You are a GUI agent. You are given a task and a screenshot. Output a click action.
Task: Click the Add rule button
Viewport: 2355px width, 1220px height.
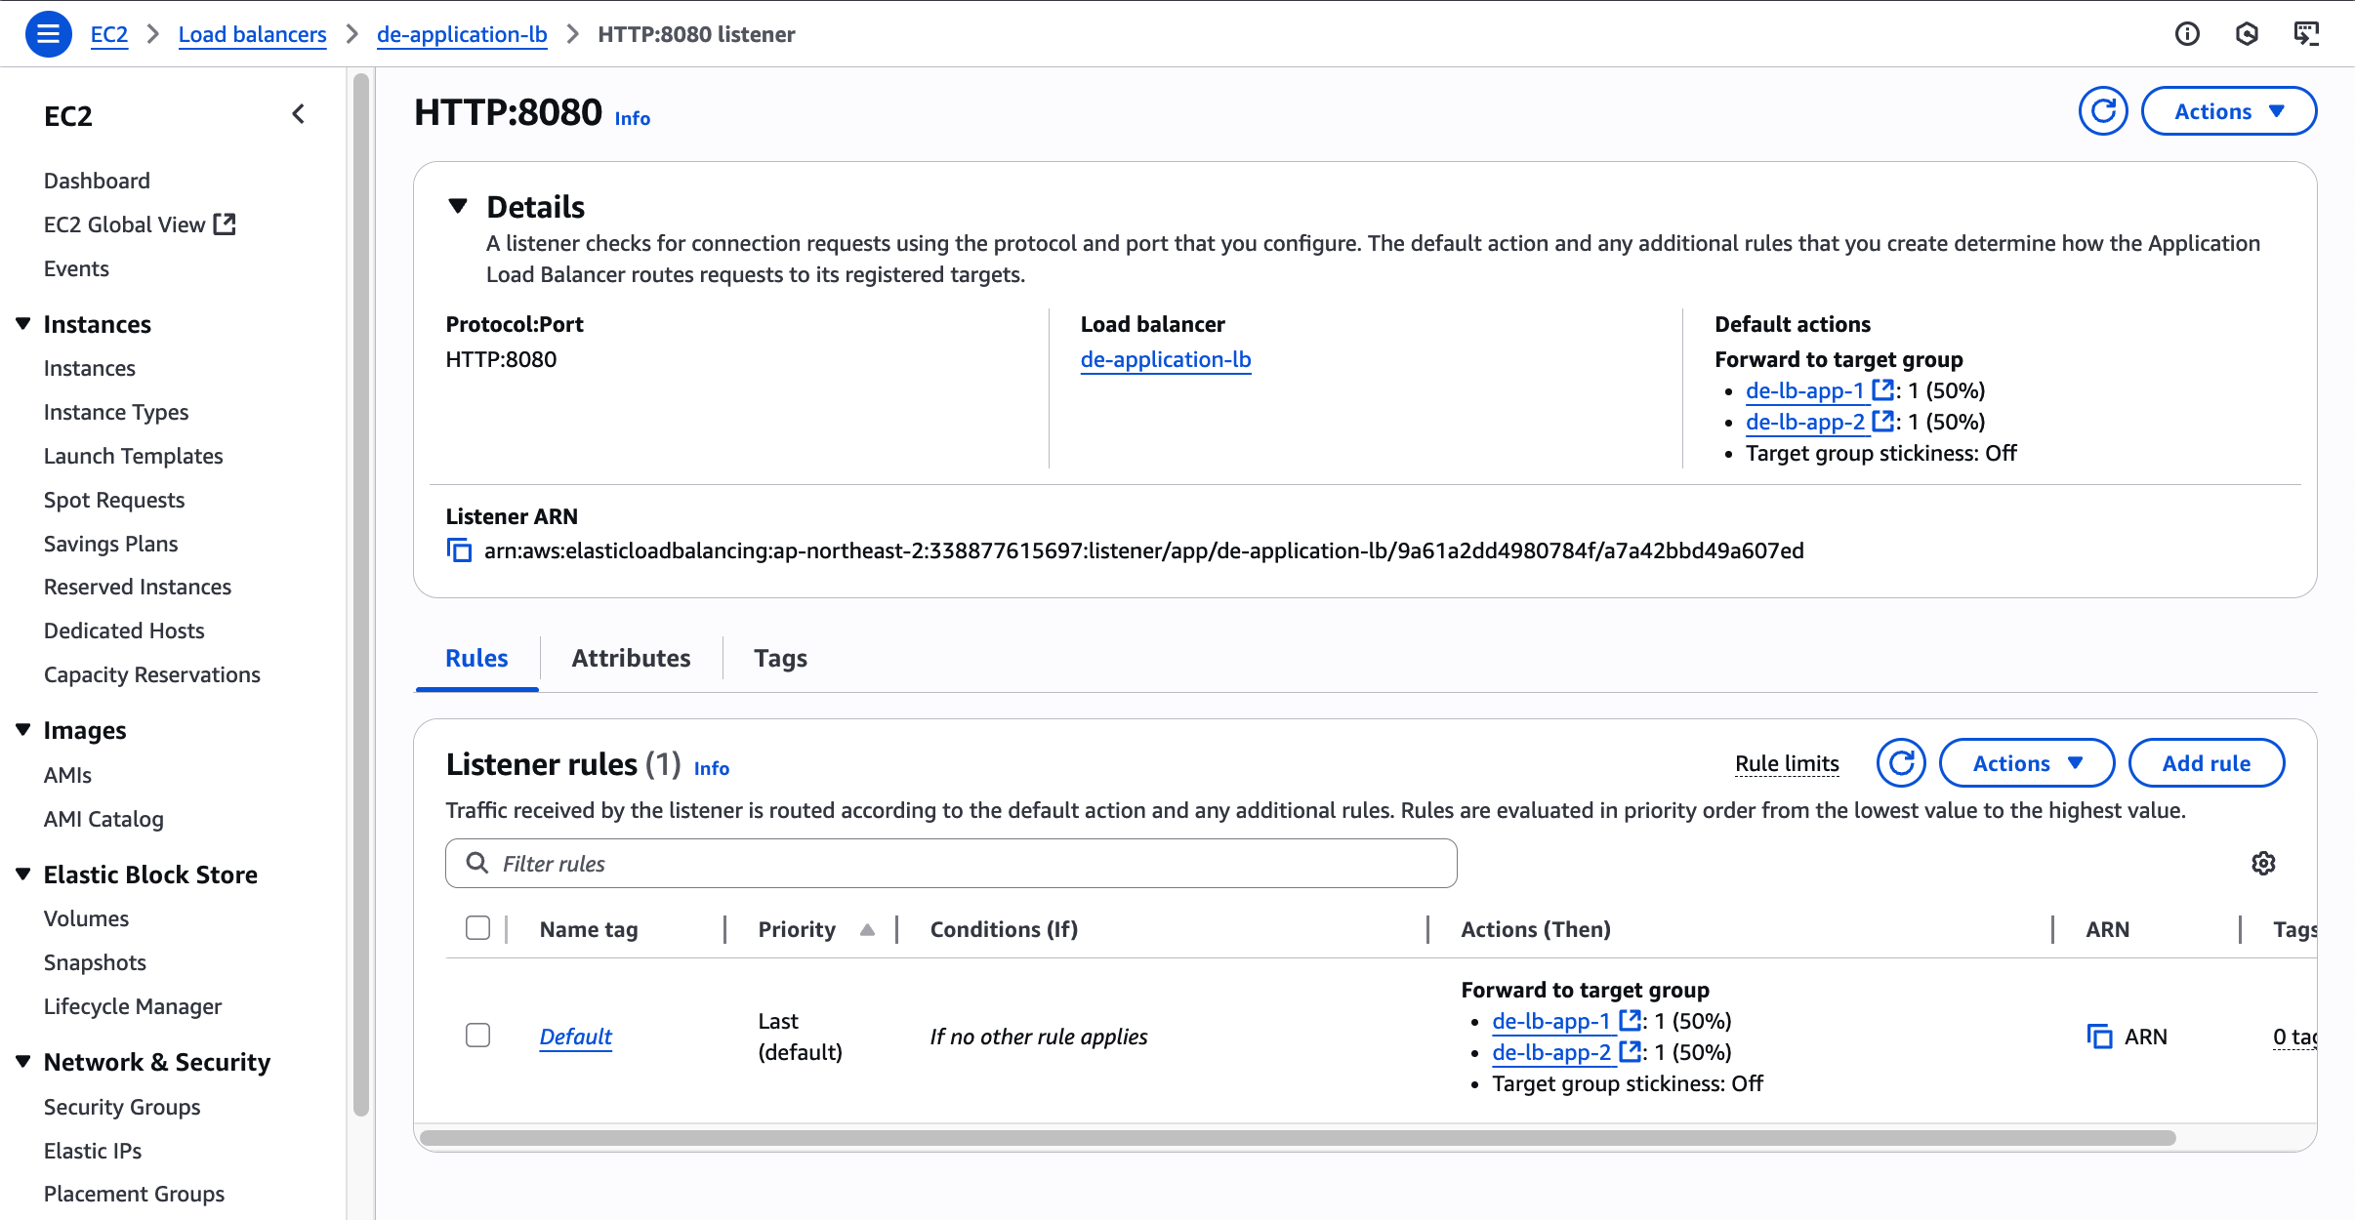2206,763
